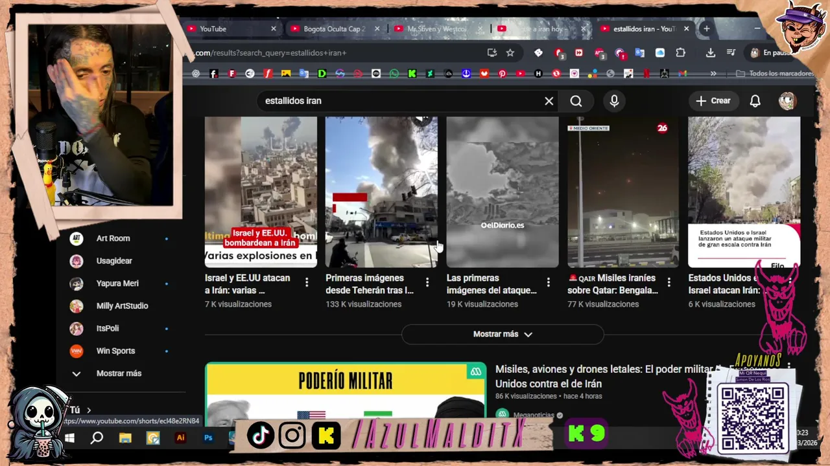The height and width of the screenshot is (466, 830).
Task: Open the Google Translate extension icon
Action: pos(639,53)
